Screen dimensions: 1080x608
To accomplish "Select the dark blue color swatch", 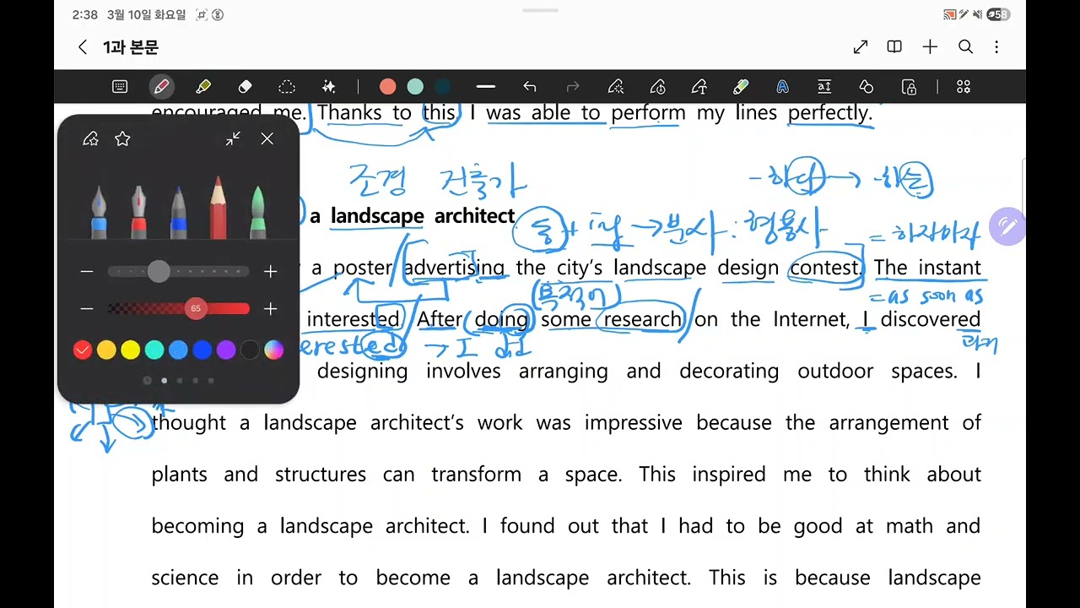I will click(202, 350).
